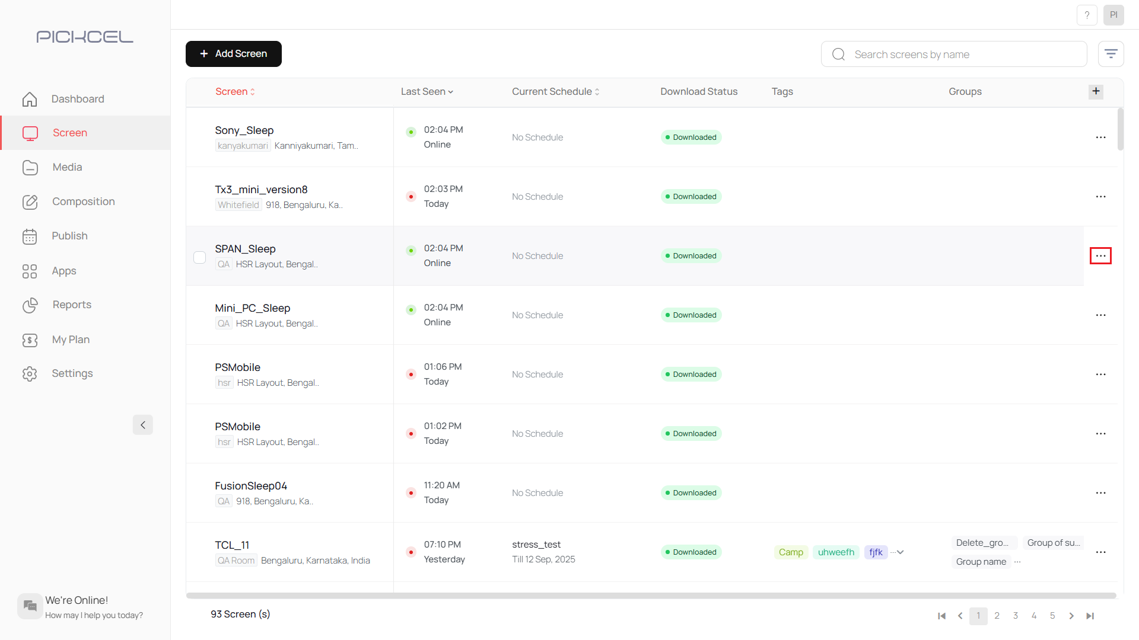Click the horizontal scrollbar under the table
The width and height of the screenshot is (1139, 640).
pyautogui.click(x=651, y=596)
